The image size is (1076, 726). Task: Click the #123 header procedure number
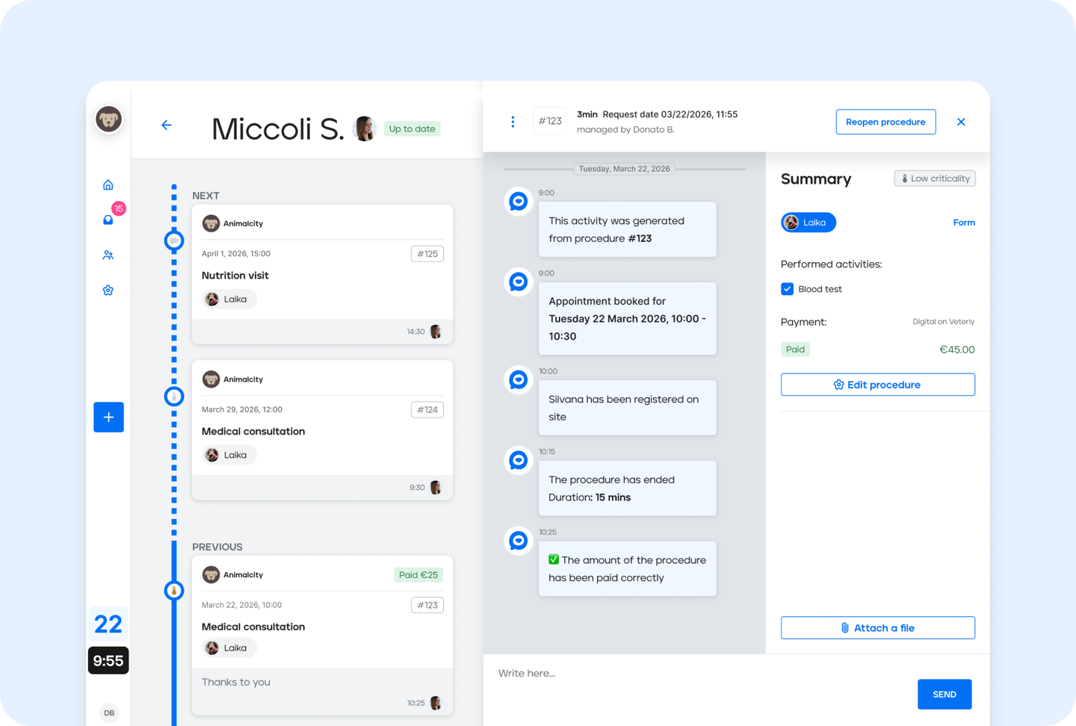550,121
